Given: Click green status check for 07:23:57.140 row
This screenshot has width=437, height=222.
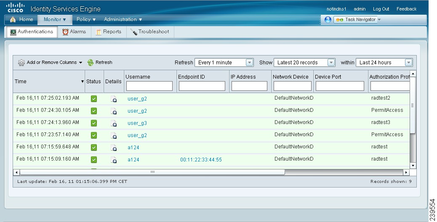Looking at the screenshot, I should point(94,135).
